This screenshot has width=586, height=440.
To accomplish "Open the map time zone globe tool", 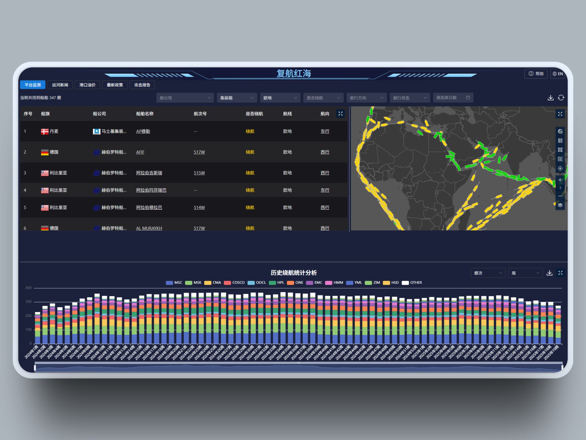I will coord(560,131).
